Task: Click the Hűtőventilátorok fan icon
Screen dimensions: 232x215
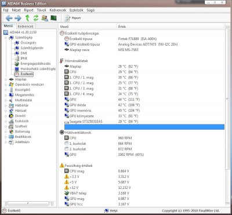Action: click(62, 133)
